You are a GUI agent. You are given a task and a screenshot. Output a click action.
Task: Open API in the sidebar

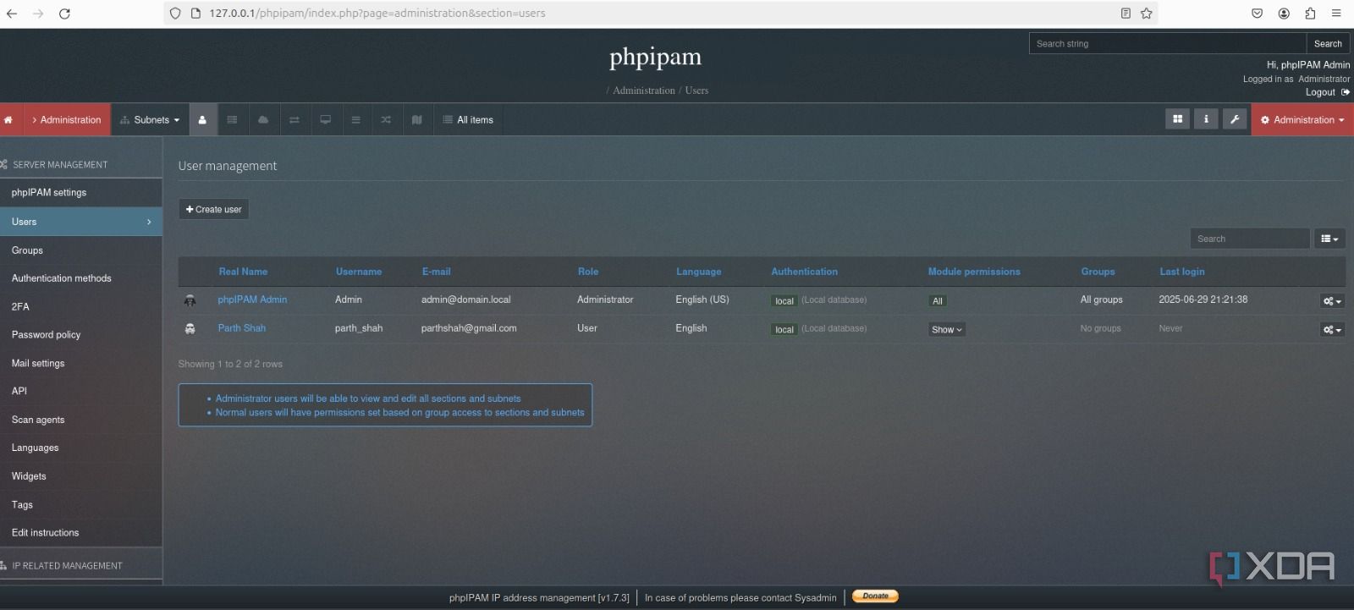[81, 392]
